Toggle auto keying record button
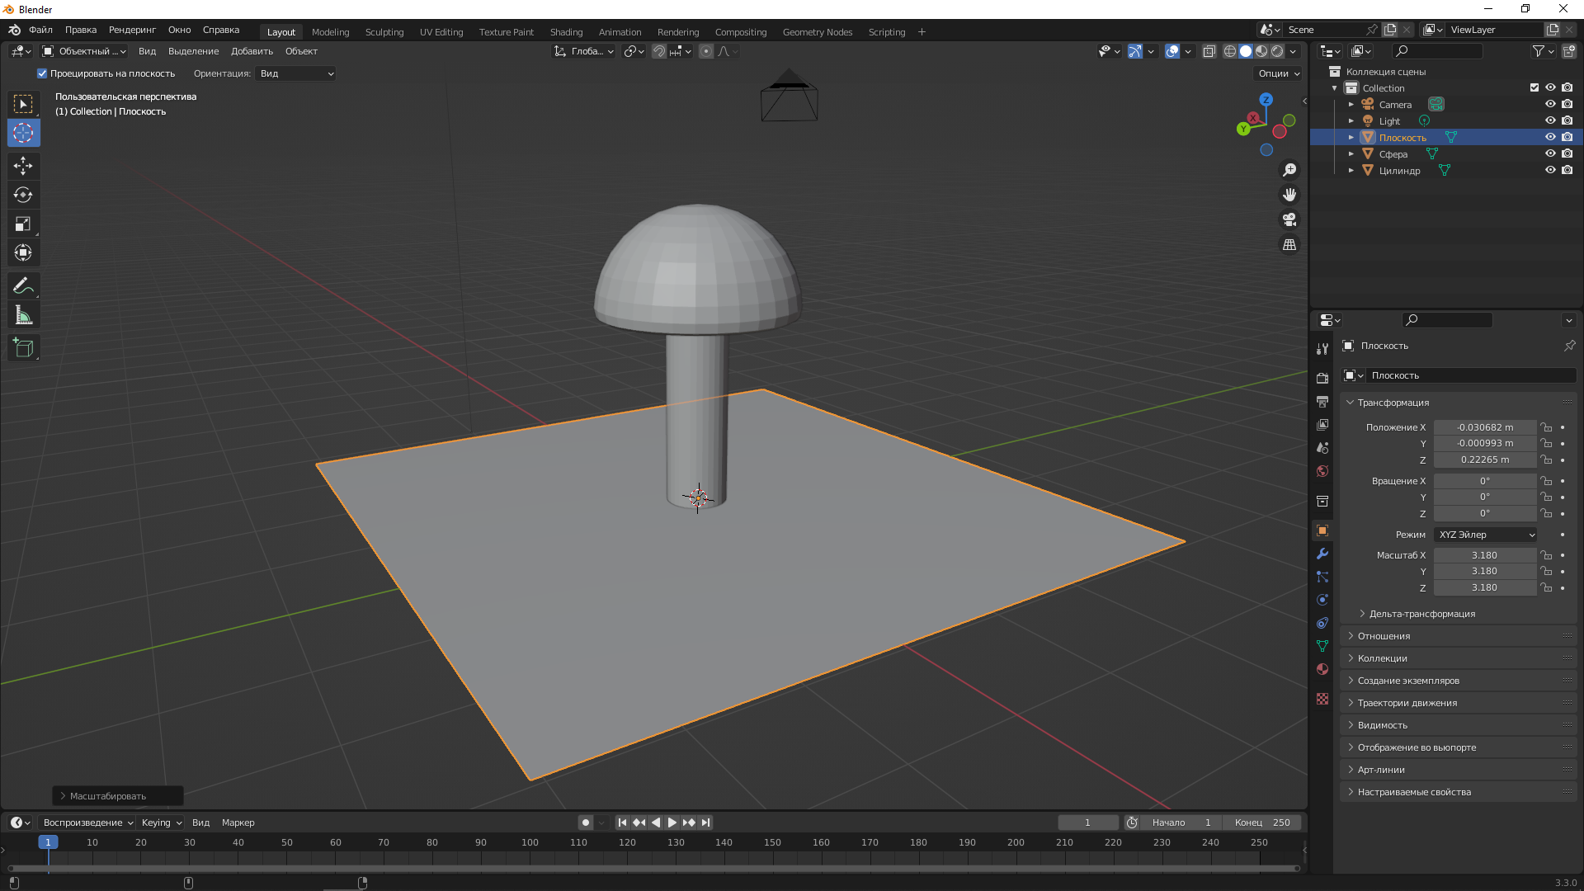Viewport: 1584px width, 891px height. point(586,823)
